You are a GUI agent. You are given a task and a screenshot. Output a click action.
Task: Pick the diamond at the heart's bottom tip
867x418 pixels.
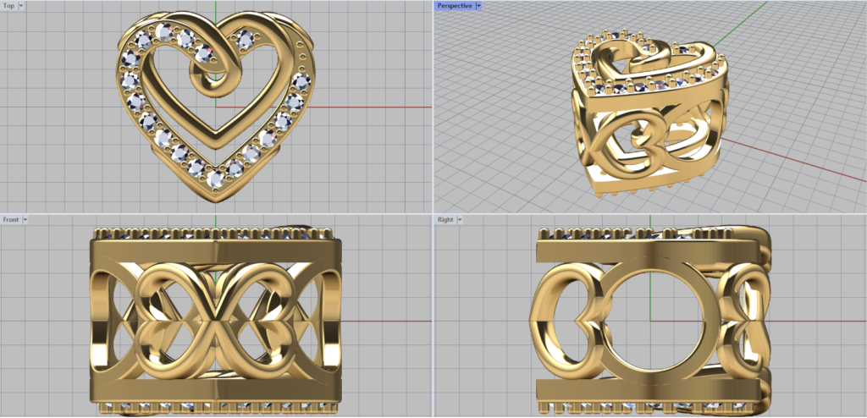(x=215, y=179)
